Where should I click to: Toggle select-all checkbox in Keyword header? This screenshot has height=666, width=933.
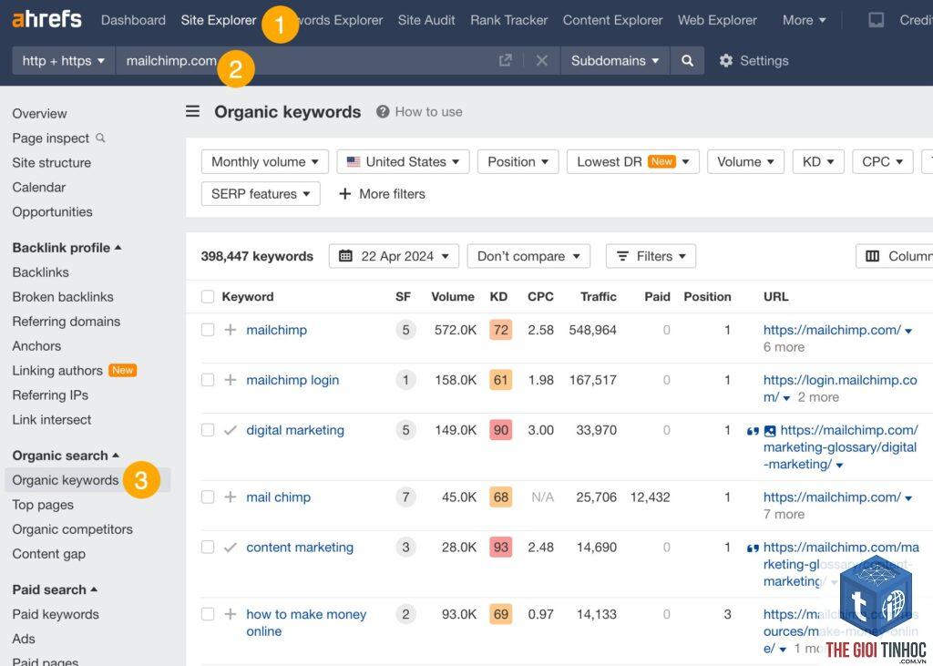[x=208, y=296]
